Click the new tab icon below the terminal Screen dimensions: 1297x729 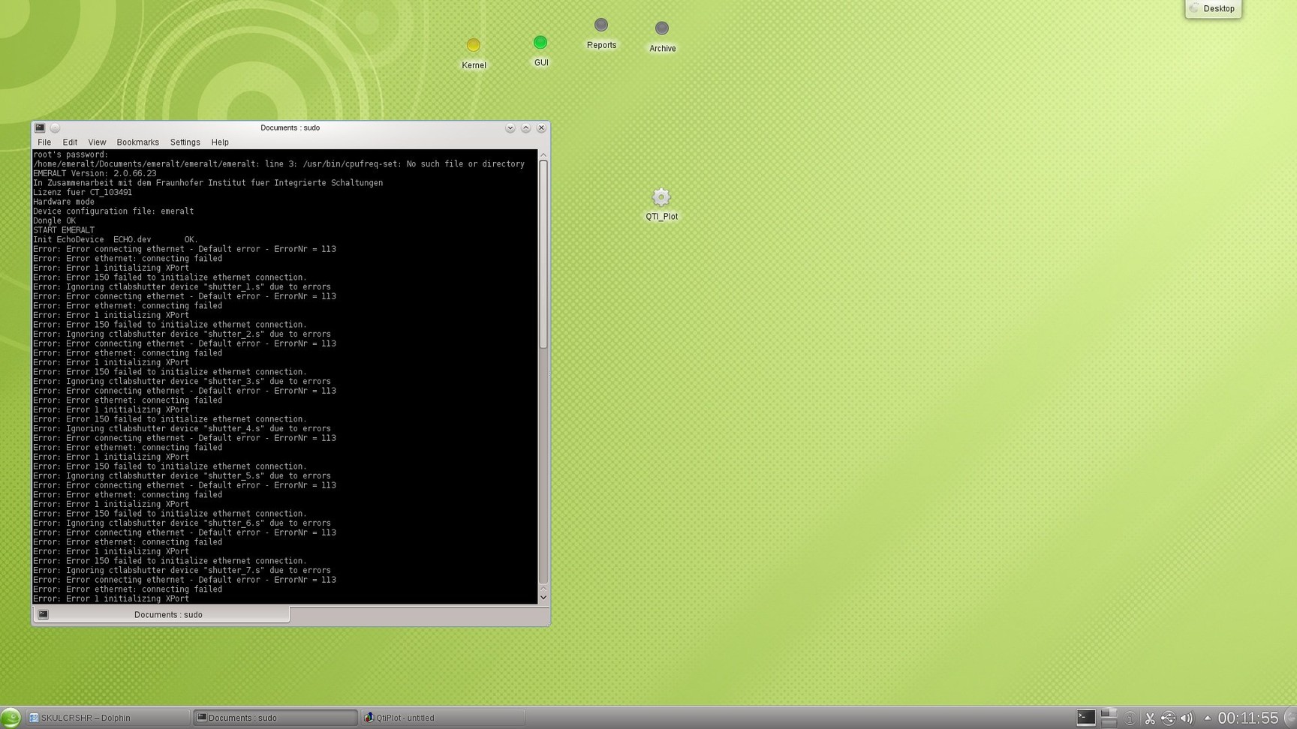(44, 614)
